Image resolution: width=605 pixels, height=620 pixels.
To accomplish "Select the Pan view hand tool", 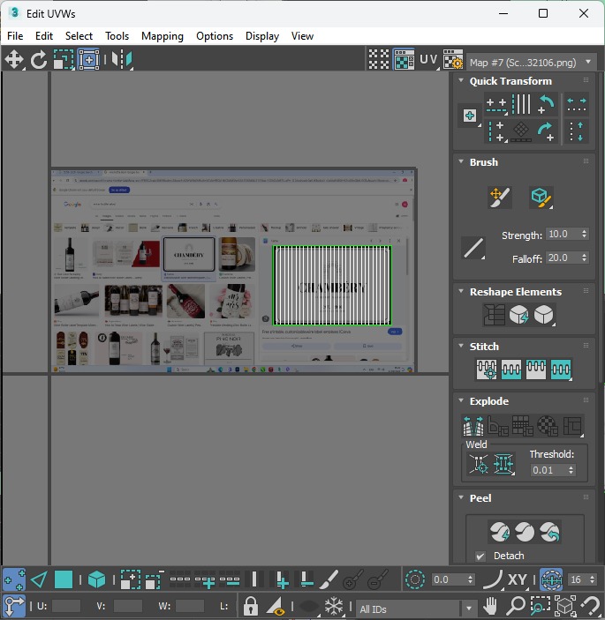I will point(491,606).
